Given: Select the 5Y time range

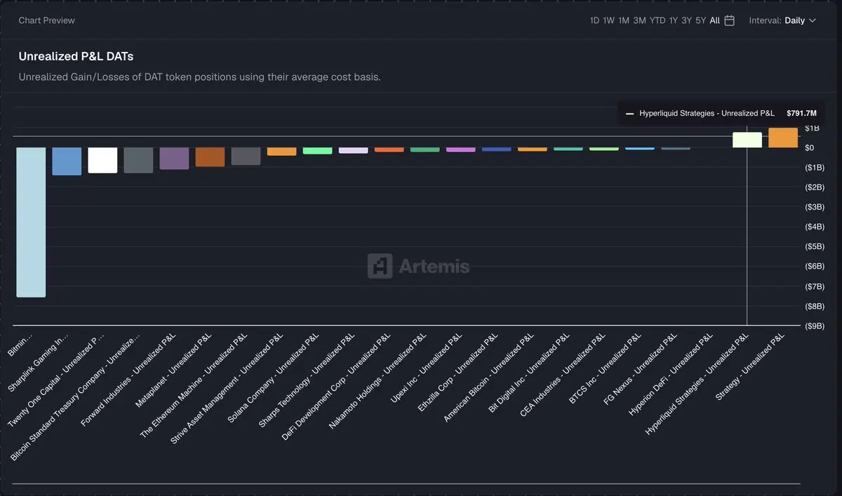Looking at the screenshot, I should tap(700, 20).
